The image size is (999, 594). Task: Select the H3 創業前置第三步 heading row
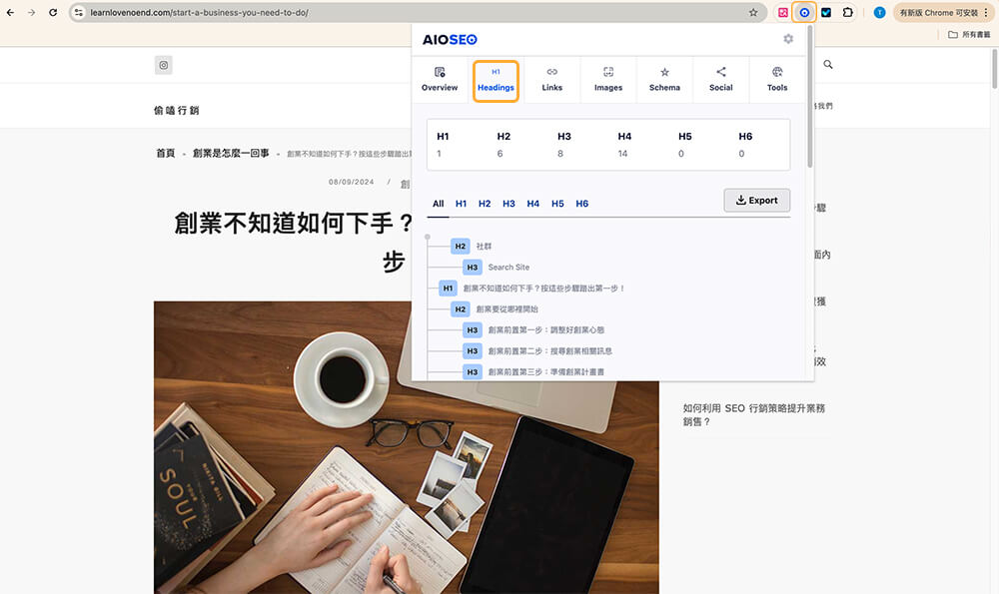pos(533,371)
